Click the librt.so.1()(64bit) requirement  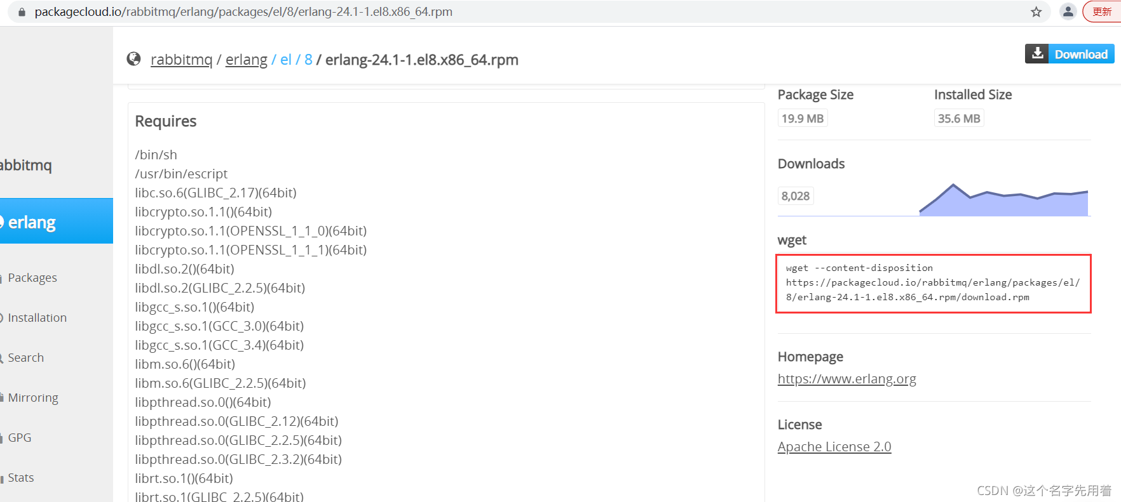184,479
